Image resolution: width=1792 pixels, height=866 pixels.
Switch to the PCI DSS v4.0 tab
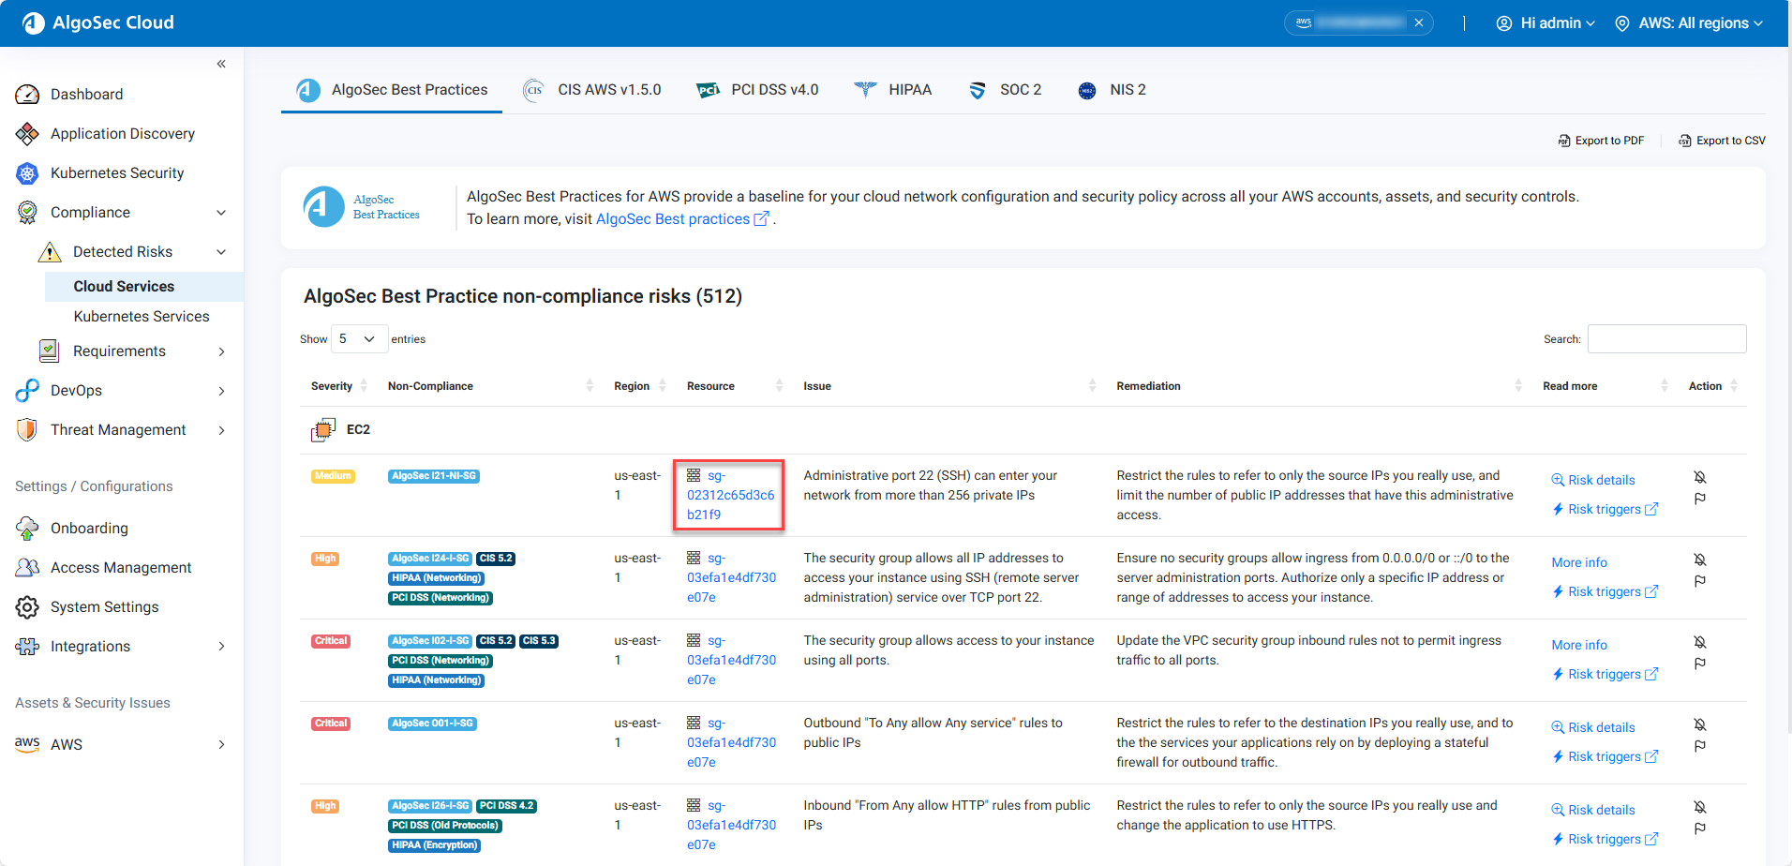point(757,90)
